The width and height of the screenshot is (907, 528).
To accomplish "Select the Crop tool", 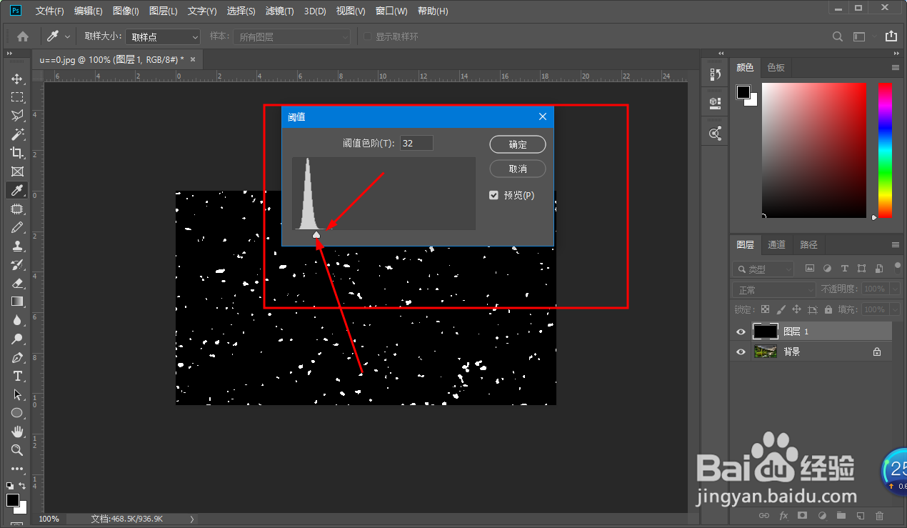I will click(17, 153).
